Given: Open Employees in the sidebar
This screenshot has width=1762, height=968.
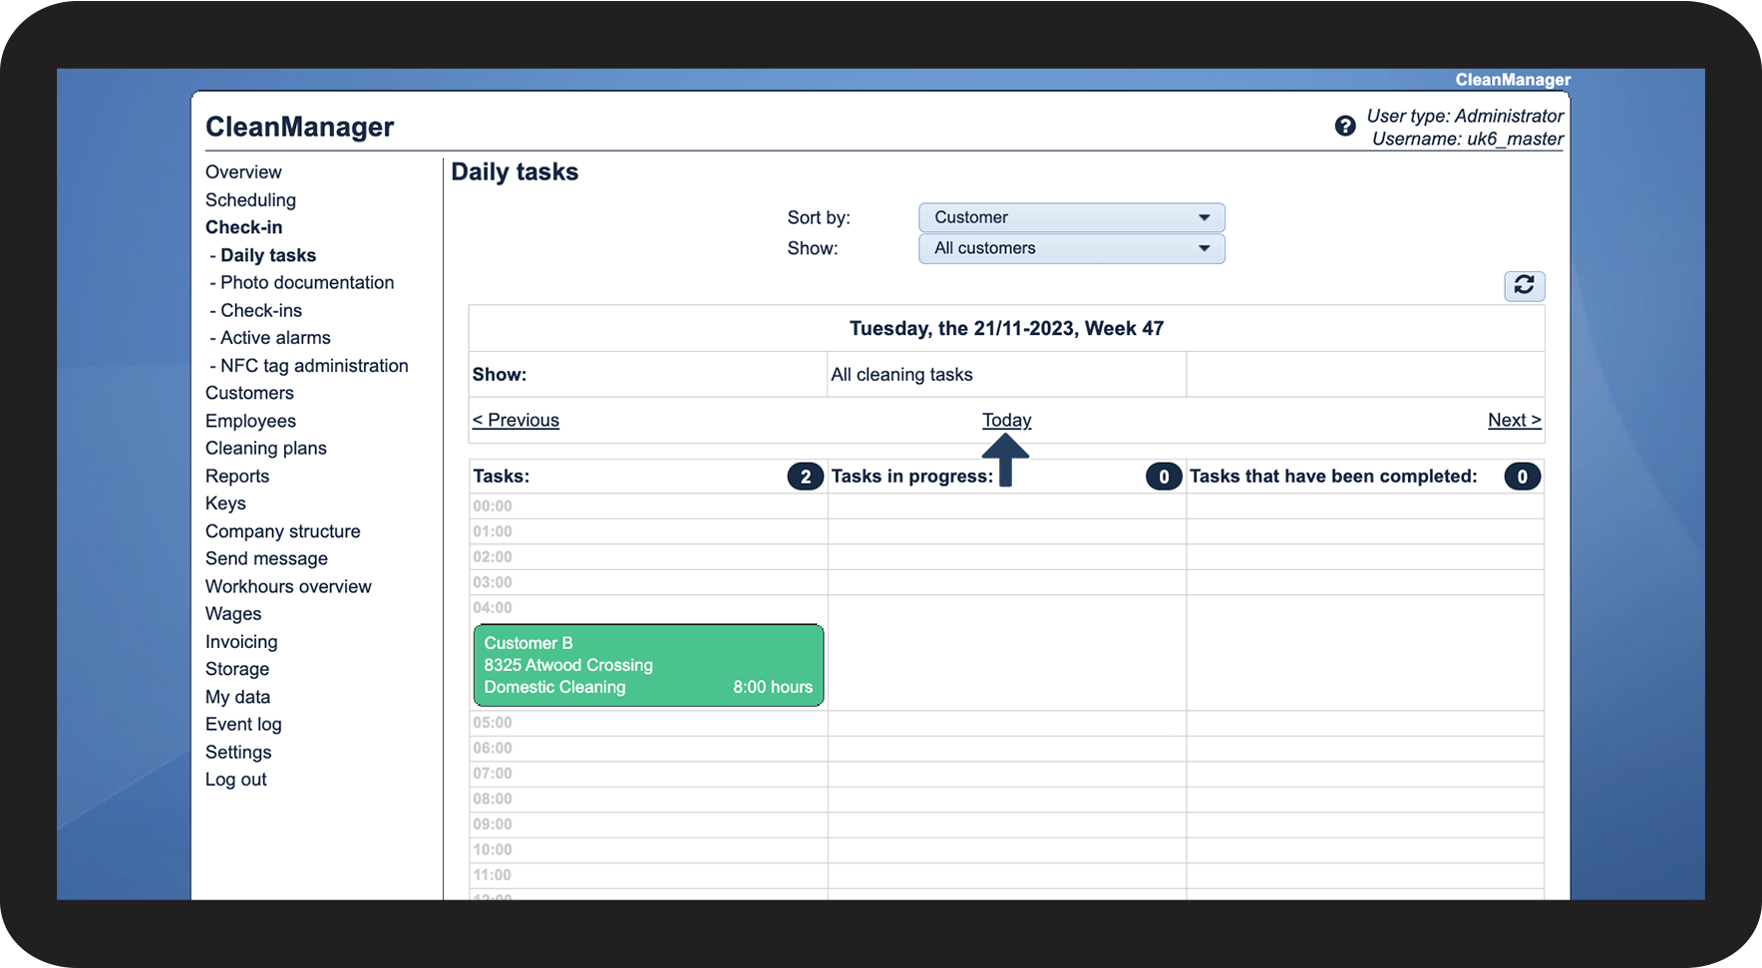Looking at the screenshot, I should pos(250,421).
